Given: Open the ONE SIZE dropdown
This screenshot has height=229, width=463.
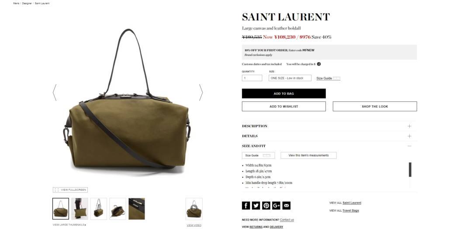Looking at the screenshot, I should [290, 78].
